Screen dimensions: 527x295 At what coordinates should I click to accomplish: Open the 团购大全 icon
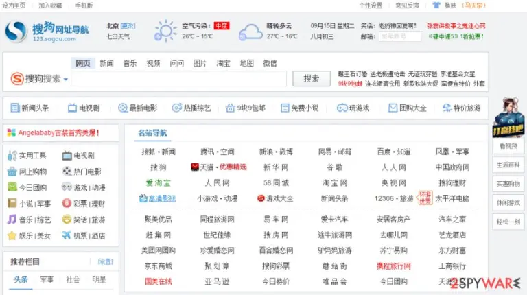coord(393,108)
